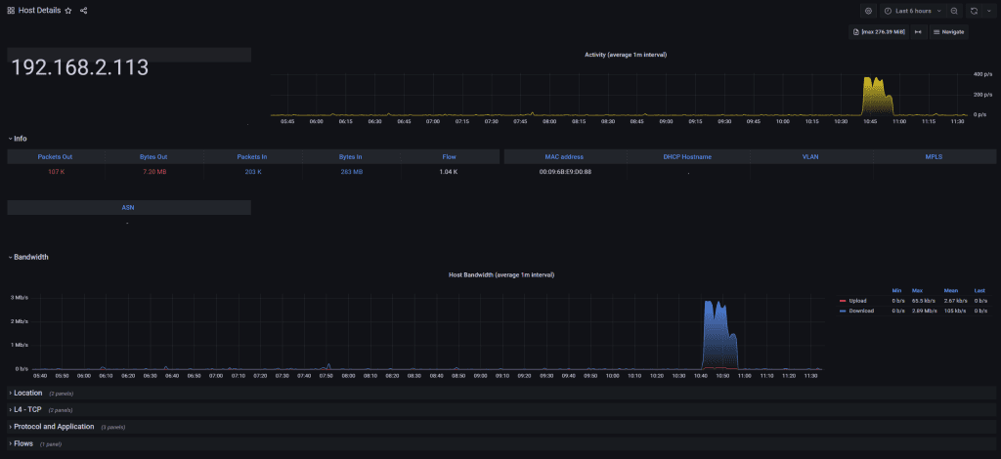The height and width of the screenshot is (459, 1001).
Task: Open the Last 6 hours time picker
Action: [912, 11]
